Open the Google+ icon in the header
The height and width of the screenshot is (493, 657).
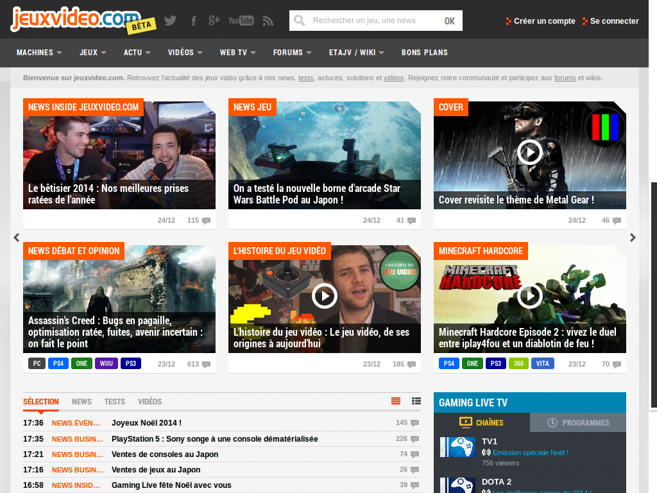[x=214, y=21]
